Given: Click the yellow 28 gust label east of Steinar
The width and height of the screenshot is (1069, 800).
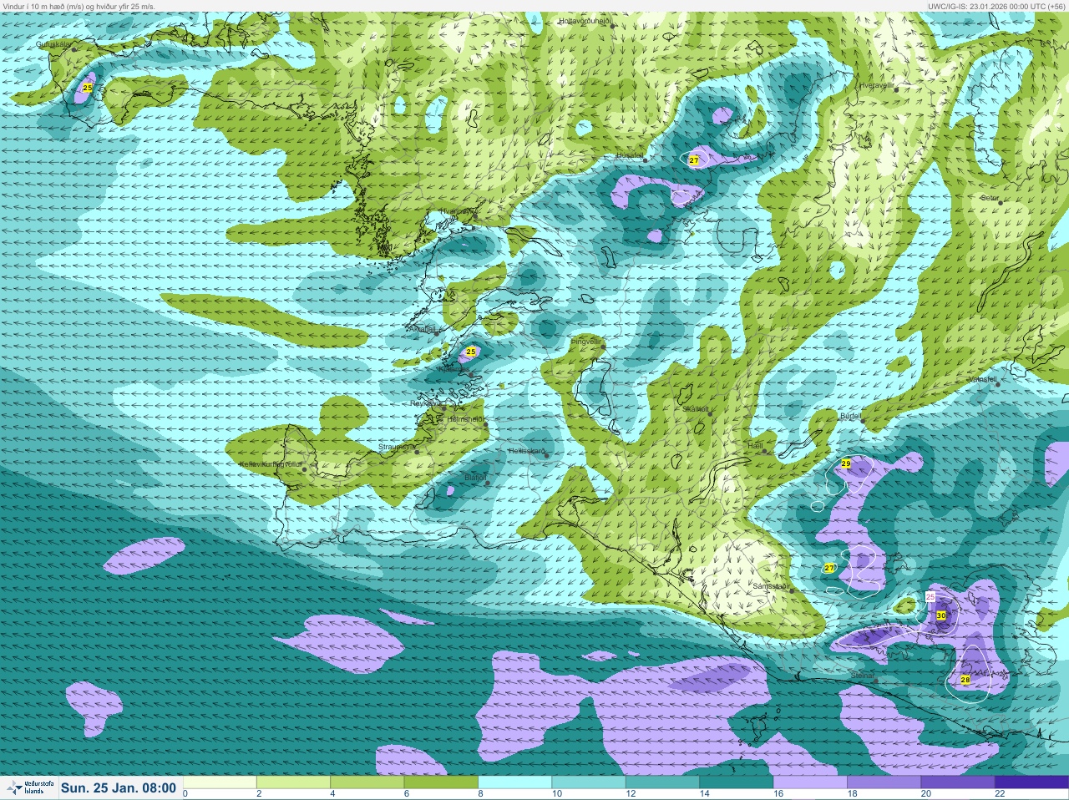Looking at the screenshot, I should 965,680.
